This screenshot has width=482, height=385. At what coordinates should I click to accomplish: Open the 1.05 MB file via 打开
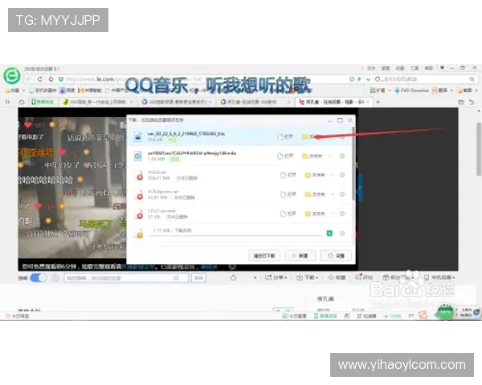(285, 156)
